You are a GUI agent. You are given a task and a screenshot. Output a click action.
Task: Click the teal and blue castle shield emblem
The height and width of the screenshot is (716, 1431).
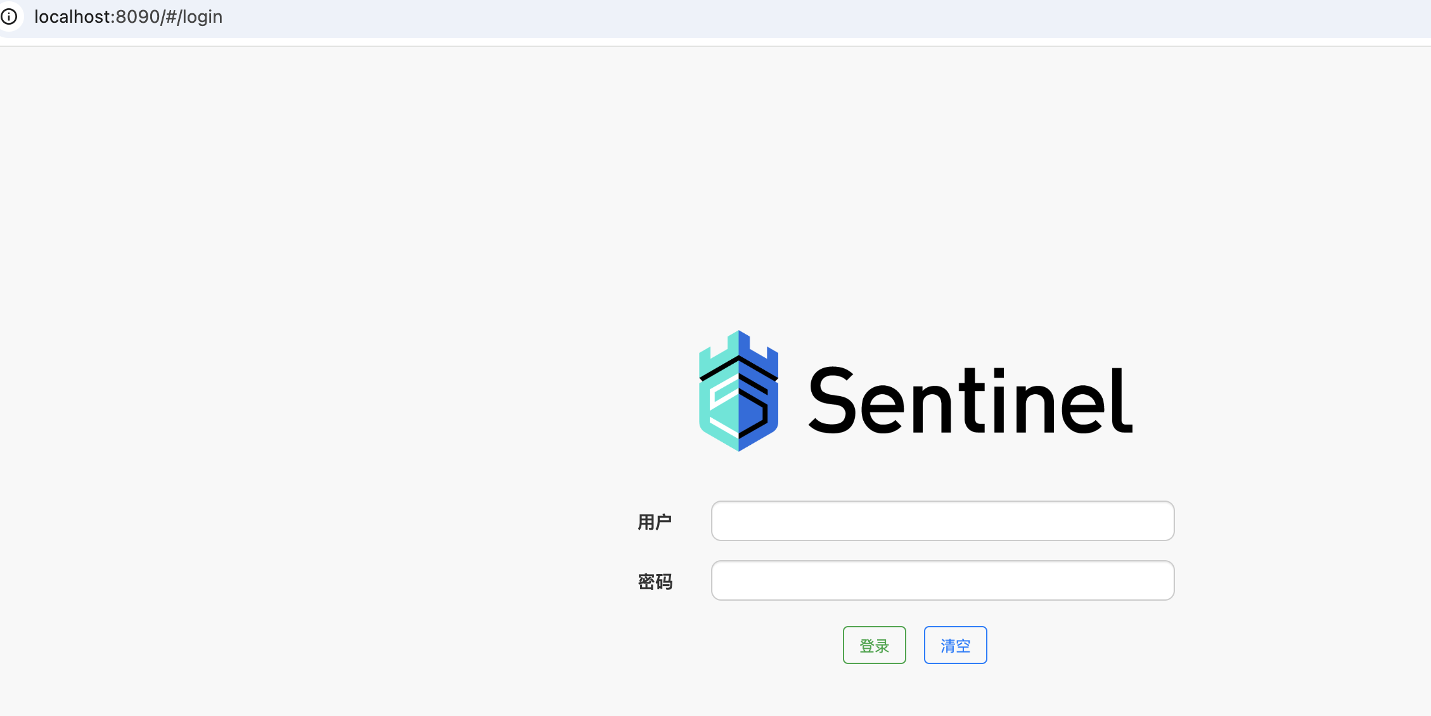coord(738,391)
